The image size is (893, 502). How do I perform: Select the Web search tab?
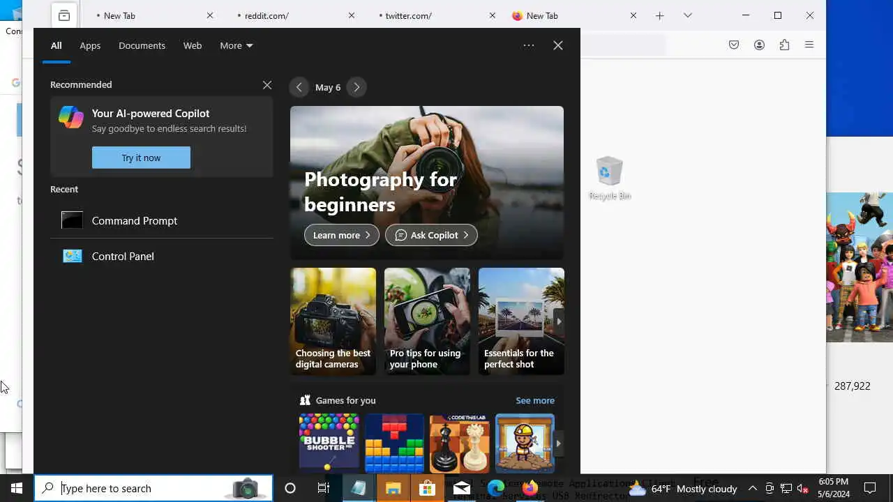193,45
